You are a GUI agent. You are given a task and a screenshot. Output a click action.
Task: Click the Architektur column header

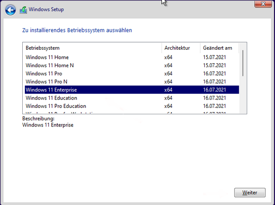coord(177,48)
